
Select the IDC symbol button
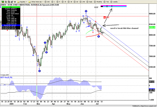point(47,2)
